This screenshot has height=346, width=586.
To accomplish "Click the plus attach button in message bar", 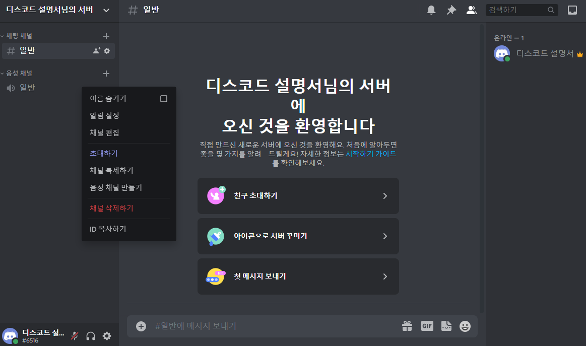I will 141,326.
